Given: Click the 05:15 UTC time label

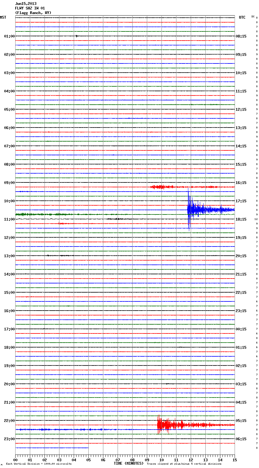Looking at the screenshot, I should point(241,421).
